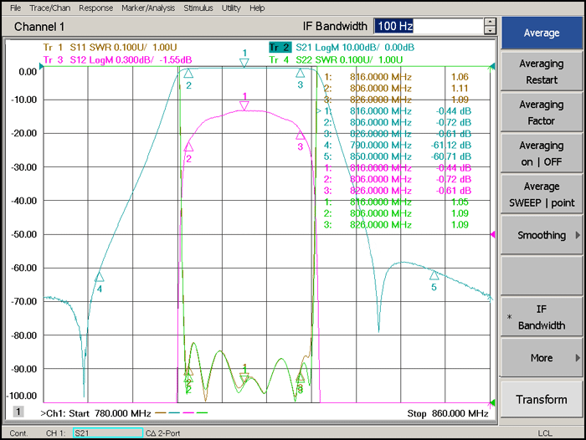Click the Channel 1 title label
The height and width of the screenshot is (440, 586).
coord(39,27)
